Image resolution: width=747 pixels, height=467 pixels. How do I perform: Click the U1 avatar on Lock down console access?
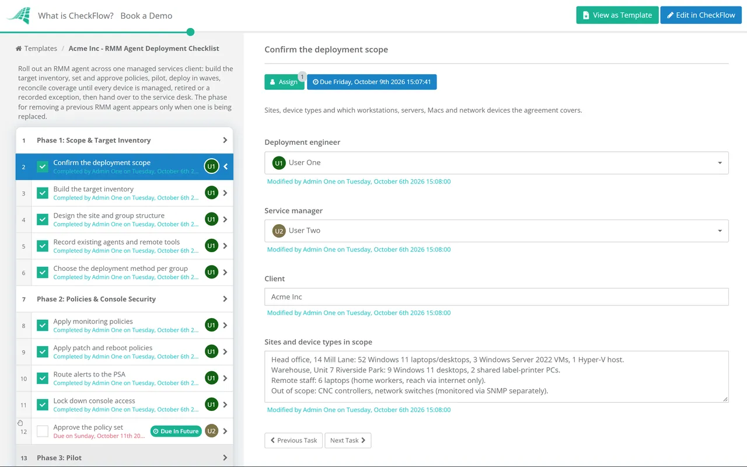[x=211, y=405]
